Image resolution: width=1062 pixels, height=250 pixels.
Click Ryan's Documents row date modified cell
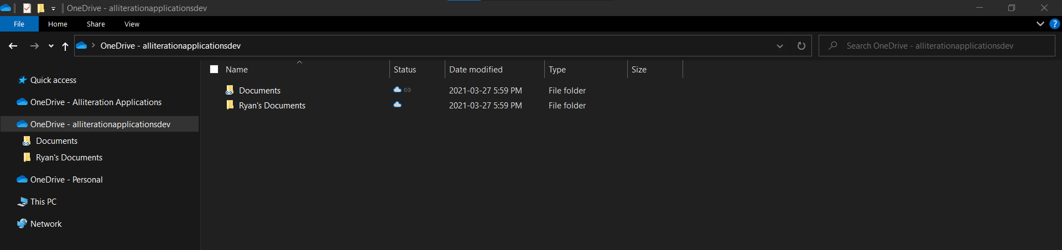coord(486,106)
